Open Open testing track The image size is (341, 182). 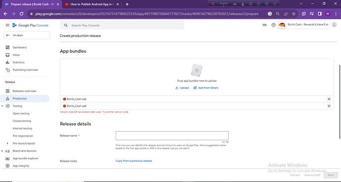coord(21,113)
